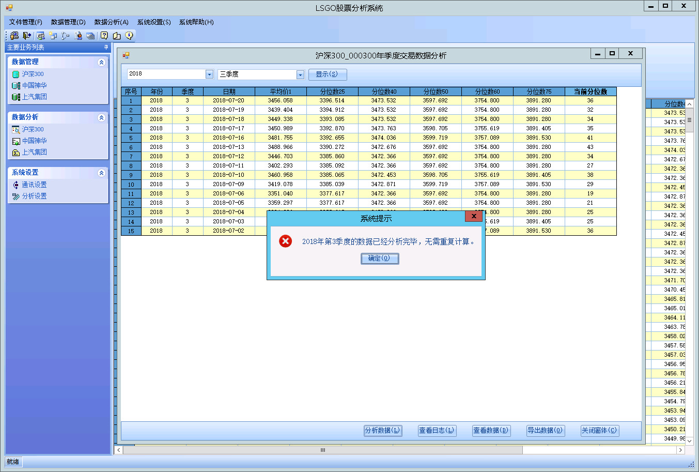Click the 分位数25 column header
This screenshot has width=699, height=472.
tap(332, 92)
